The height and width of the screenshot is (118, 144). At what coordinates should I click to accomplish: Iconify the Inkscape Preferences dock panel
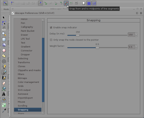(137, 13)
